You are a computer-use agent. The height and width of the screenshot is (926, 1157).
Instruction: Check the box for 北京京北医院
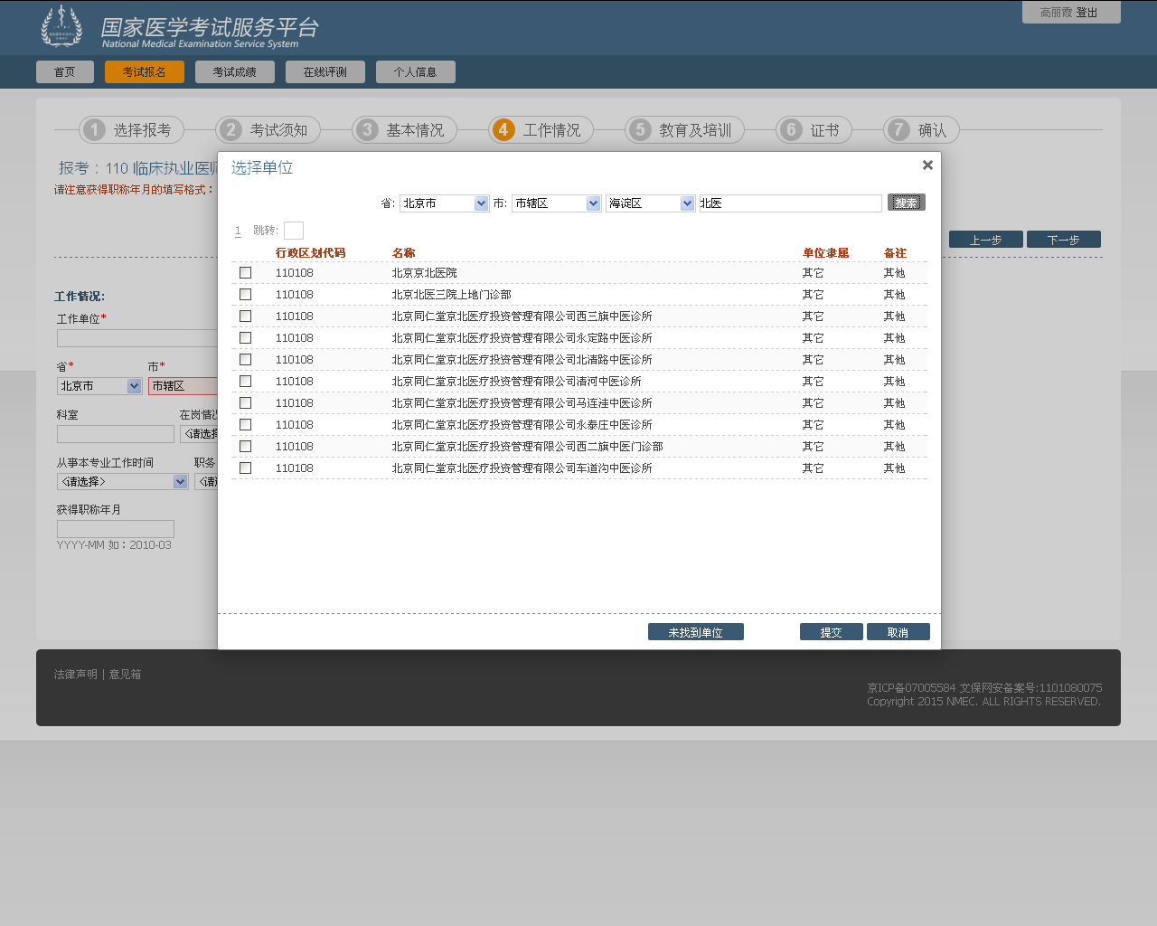[x=245, y=273]
